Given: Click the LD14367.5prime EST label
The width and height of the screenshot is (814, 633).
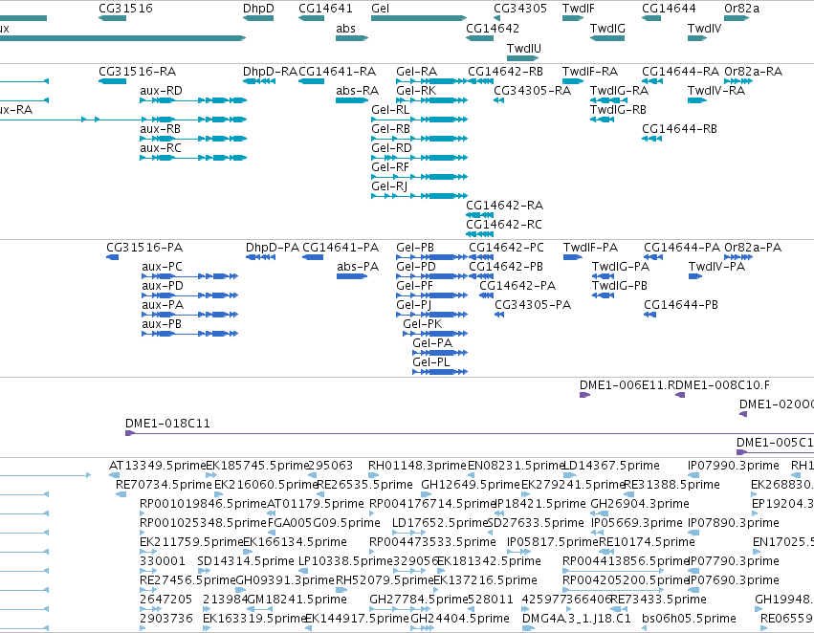Looking at the screenshot, I should pyautogui.click(x=611, y=466).
